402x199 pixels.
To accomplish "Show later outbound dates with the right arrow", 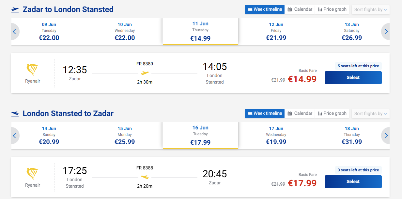I will (386, 32).
